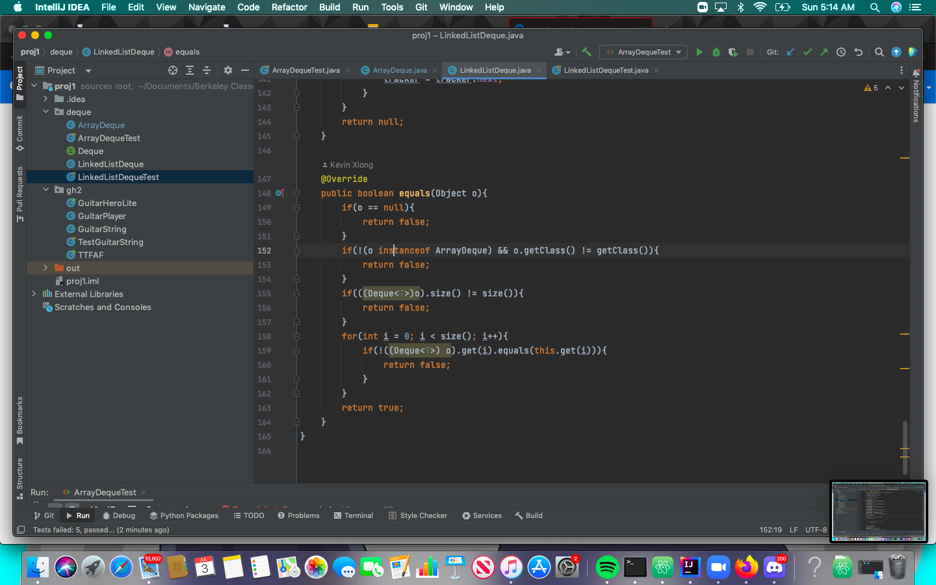The width and height of the screenshot is (936, 585).
Task: Collapse all items in the Project tree
Action: [207, 70]
